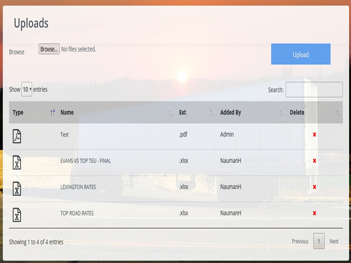Image resolution: width=351 pixels, height=263 pixels.
Task: Sort table by Name column arrows
Action: click(x=171, y=113)
